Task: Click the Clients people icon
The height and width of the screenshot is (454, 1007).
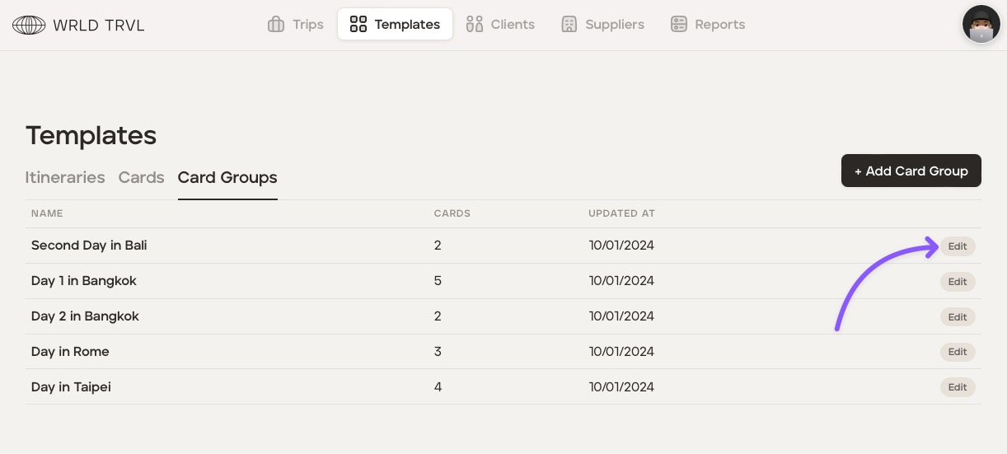Action: pyautogui.click(x=474, y=25)
